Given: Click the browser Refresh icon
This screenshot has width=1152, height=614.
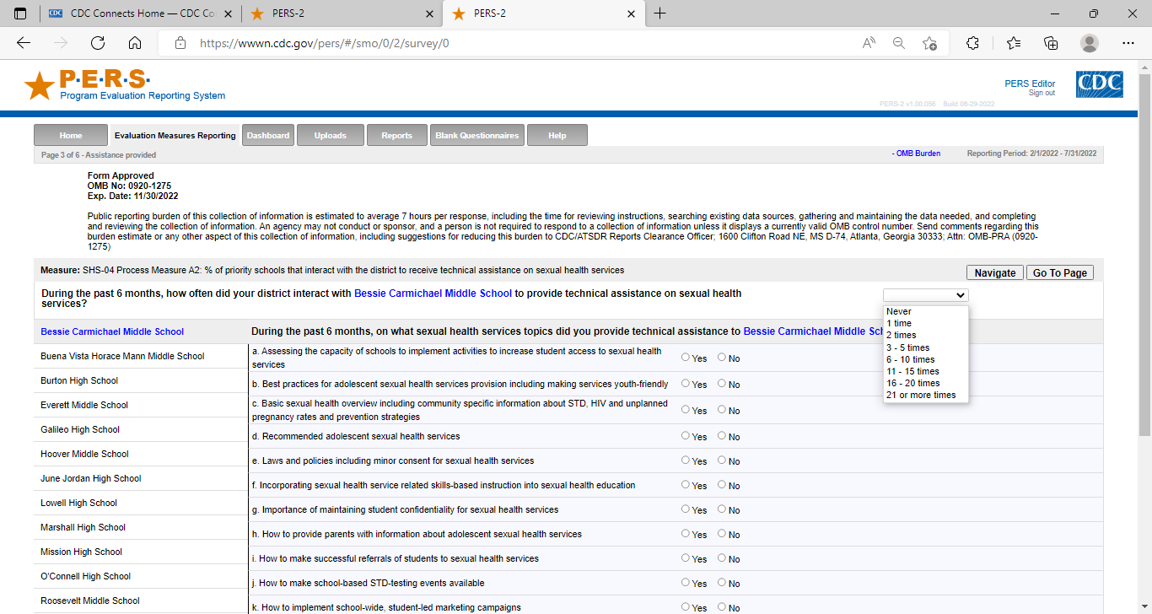Looking at the screenshot, I should [x=98, y=43].
